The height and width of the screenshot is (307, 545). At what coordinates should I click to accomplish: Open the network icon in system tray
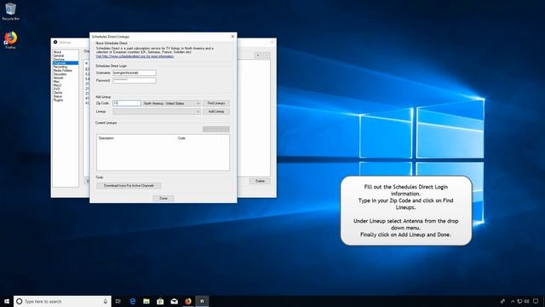[x=519, y=301]
